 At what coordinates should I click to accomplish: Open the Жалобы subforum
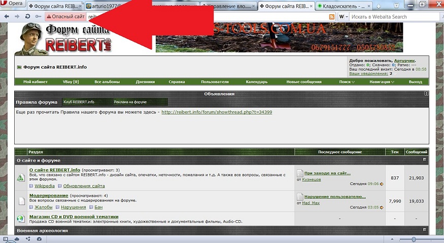43,207
